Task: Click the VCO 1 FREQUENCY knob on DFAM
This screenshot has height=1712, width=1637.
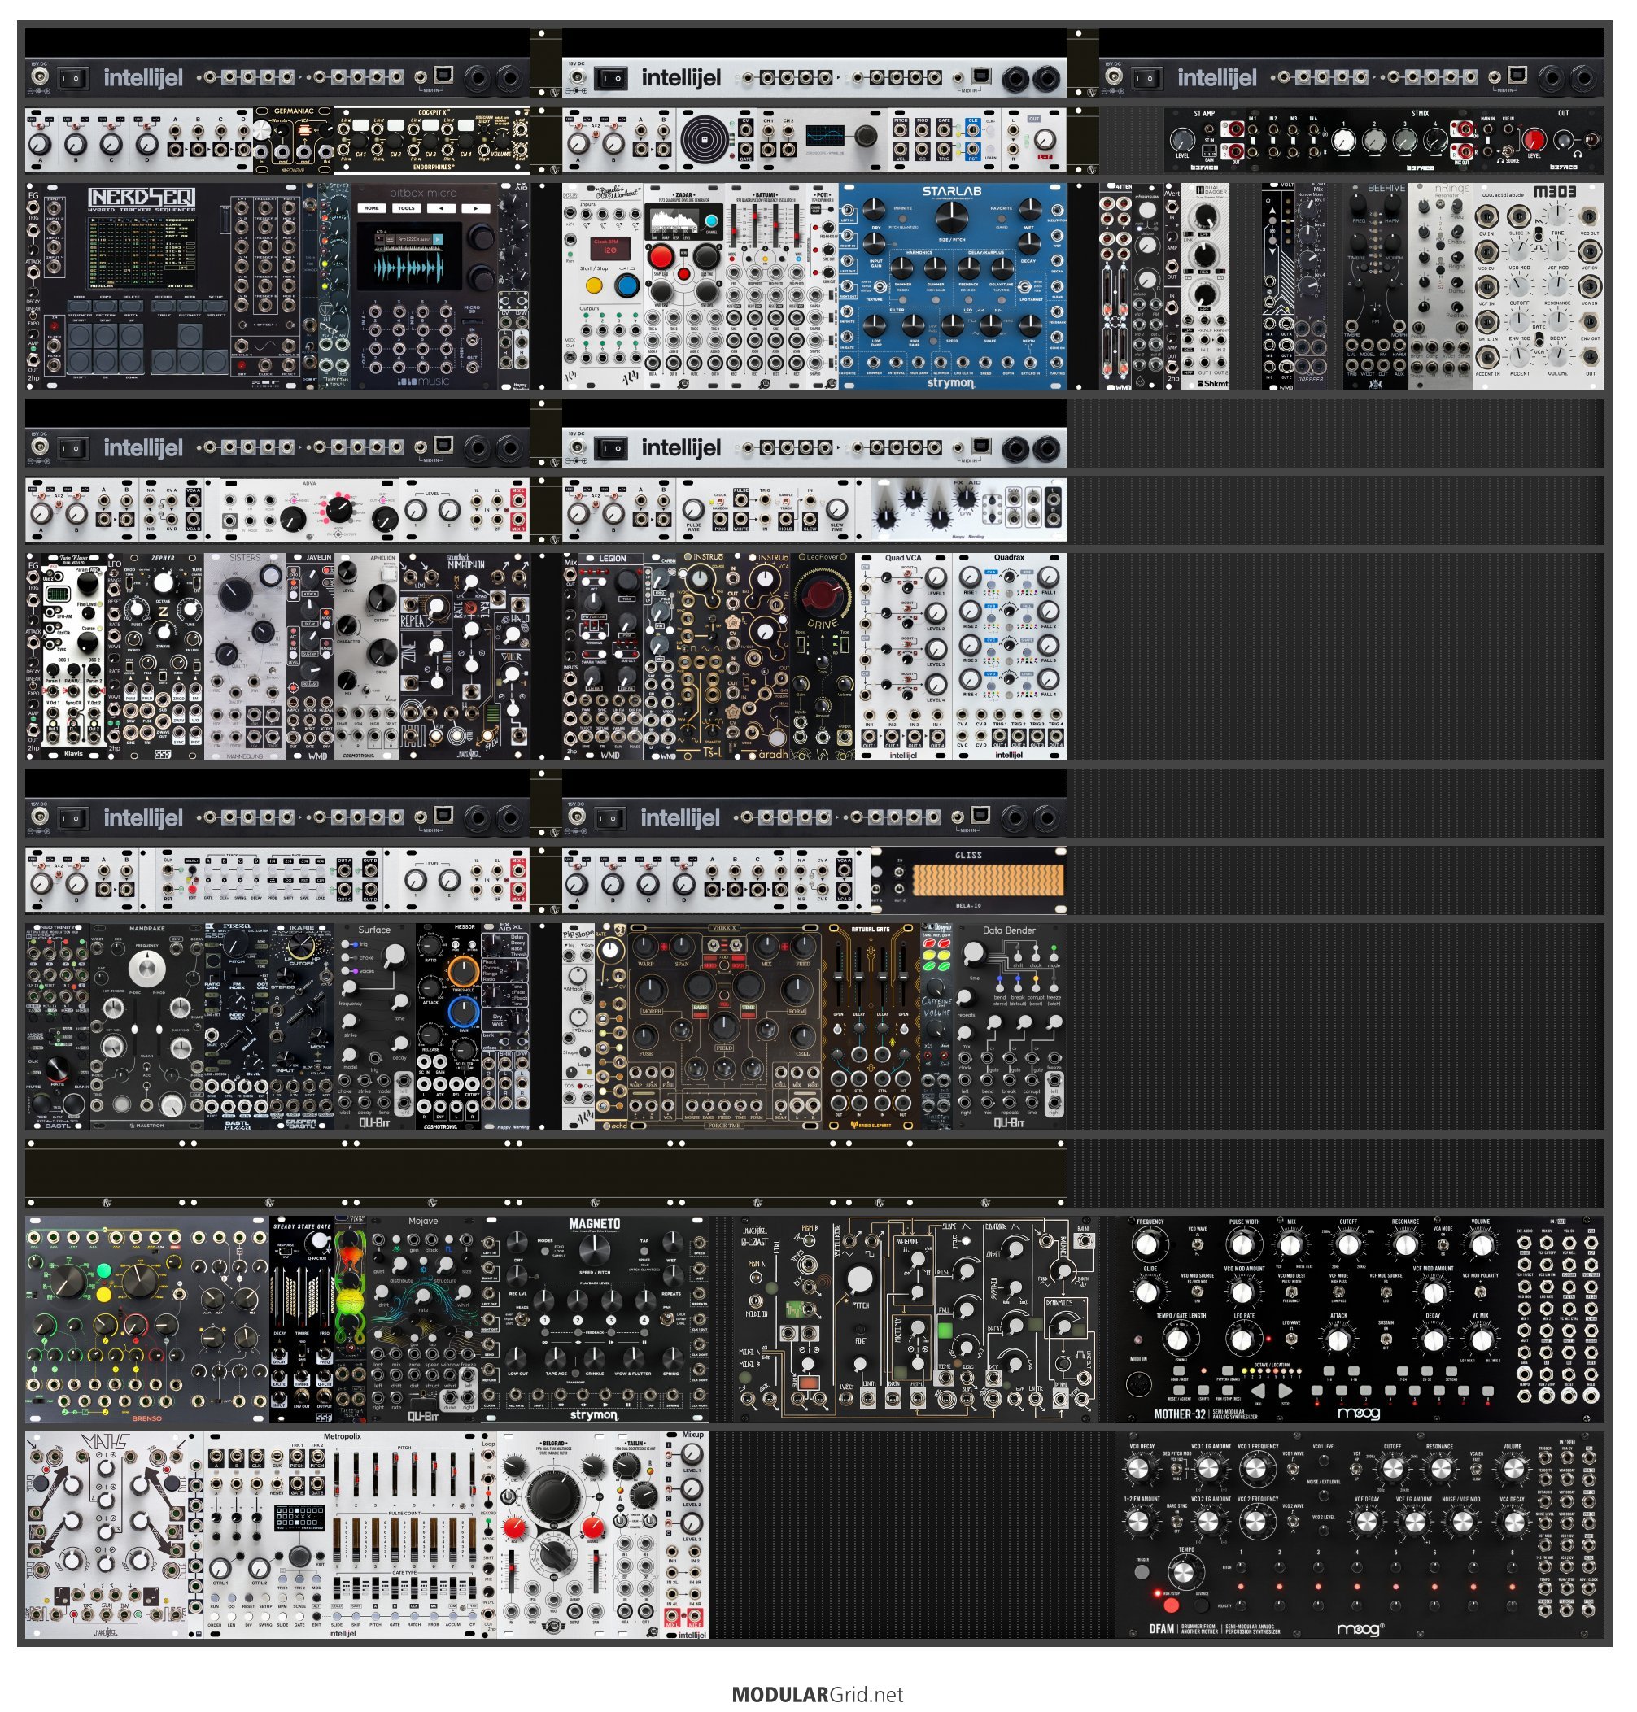Action: (x=1257, y=1470)
